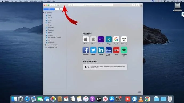Open the TripAdvisor favorite tile
Screen dimensions: 184x103
(124, 50)
